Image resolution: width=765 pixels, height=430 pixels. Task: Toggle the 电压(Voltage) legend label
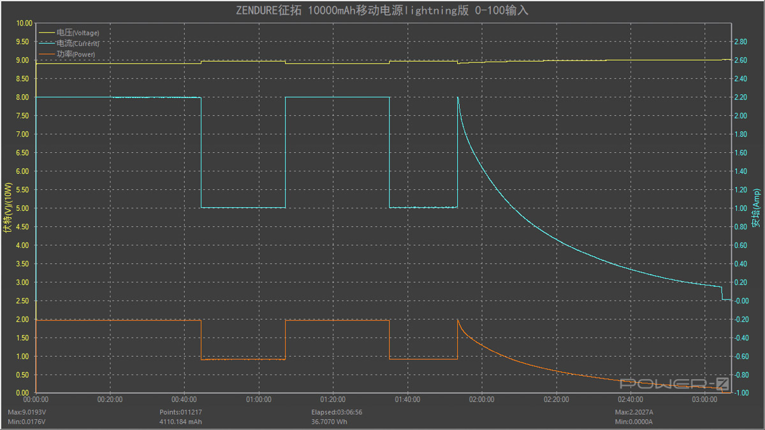pos(78,32)
